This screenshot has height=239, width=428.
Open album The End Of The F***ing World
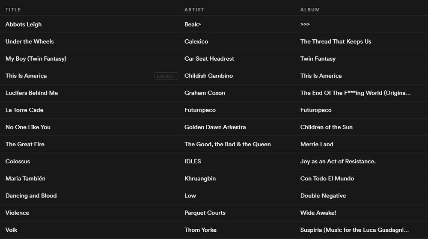pyautogui.click(x=355, y=93)
